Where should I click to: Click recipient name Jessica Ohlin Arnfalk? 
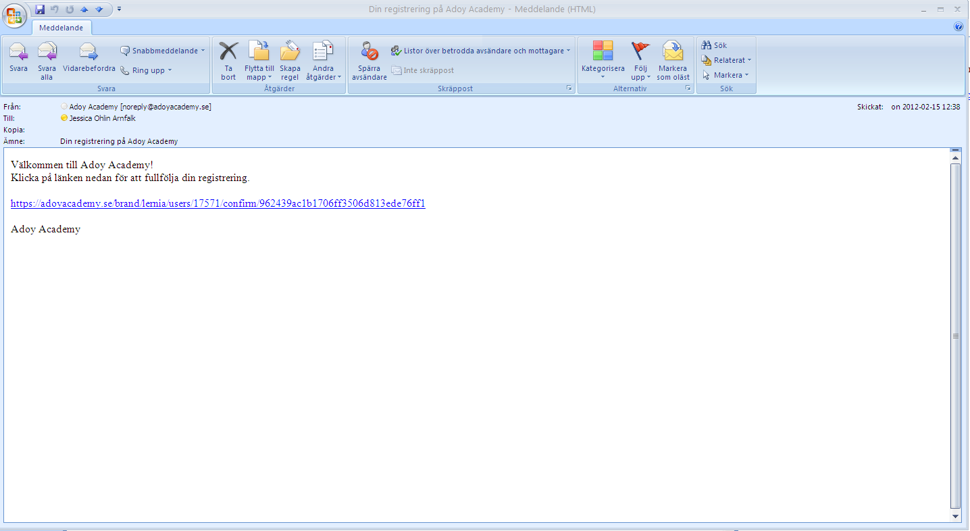(x=103, y=118)
